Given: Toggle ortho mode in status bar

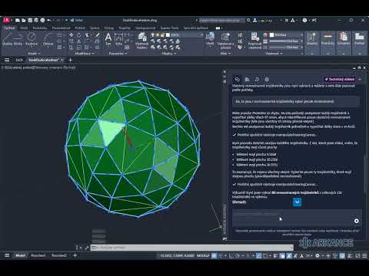Looking at the screenshot, I should tap(231, 255).
